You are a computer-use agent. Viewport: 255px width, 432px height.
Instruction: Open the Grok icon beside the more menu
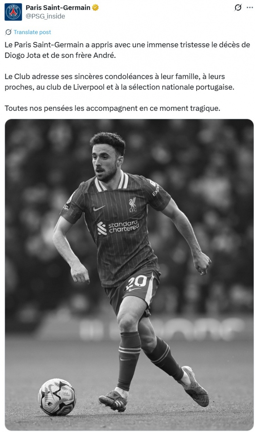[x=238, y=7]
